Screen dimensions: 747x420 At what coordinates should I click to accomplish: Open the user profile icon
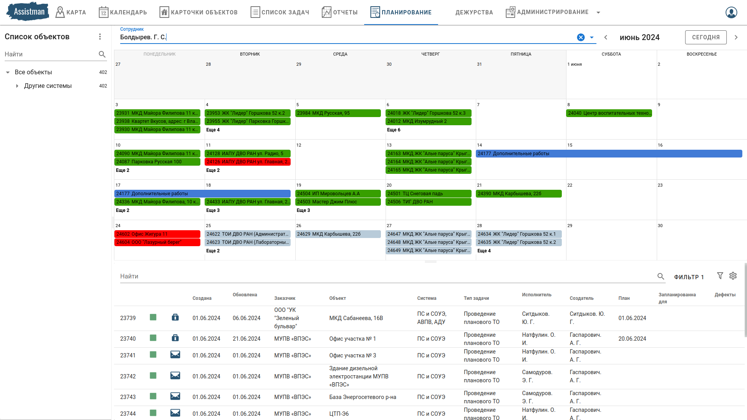(x=731, y=12)
